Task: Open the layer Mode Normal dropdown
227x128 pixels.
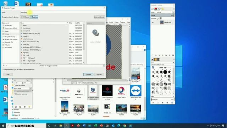Action: 165,12
